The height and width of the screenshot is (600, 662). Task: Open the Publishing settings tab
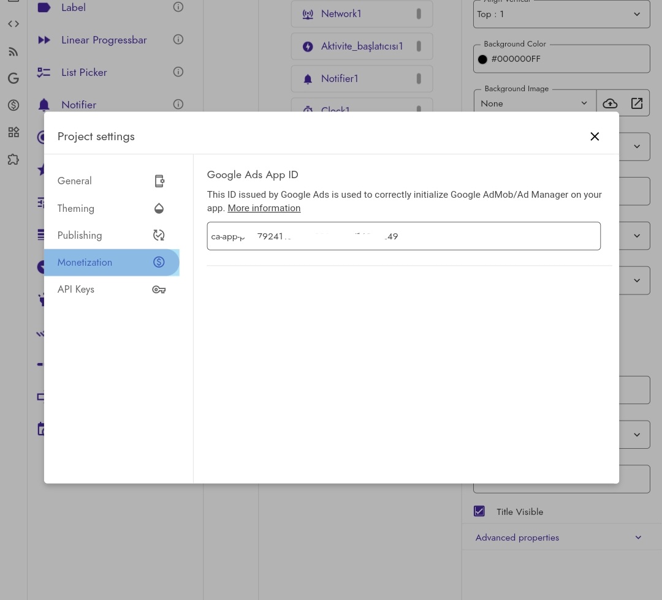click(112, 235)
